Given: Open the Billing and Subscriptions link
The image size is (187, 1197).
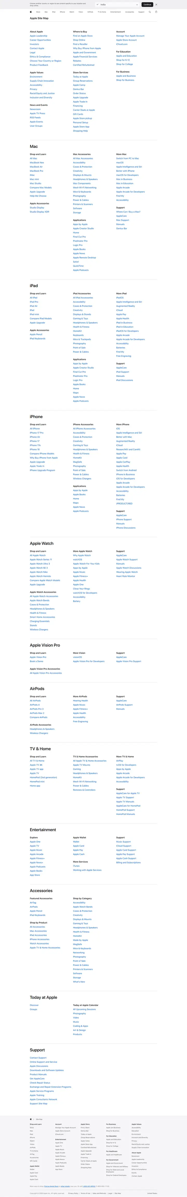Looking at the screenshot, I should coord(128,862).
